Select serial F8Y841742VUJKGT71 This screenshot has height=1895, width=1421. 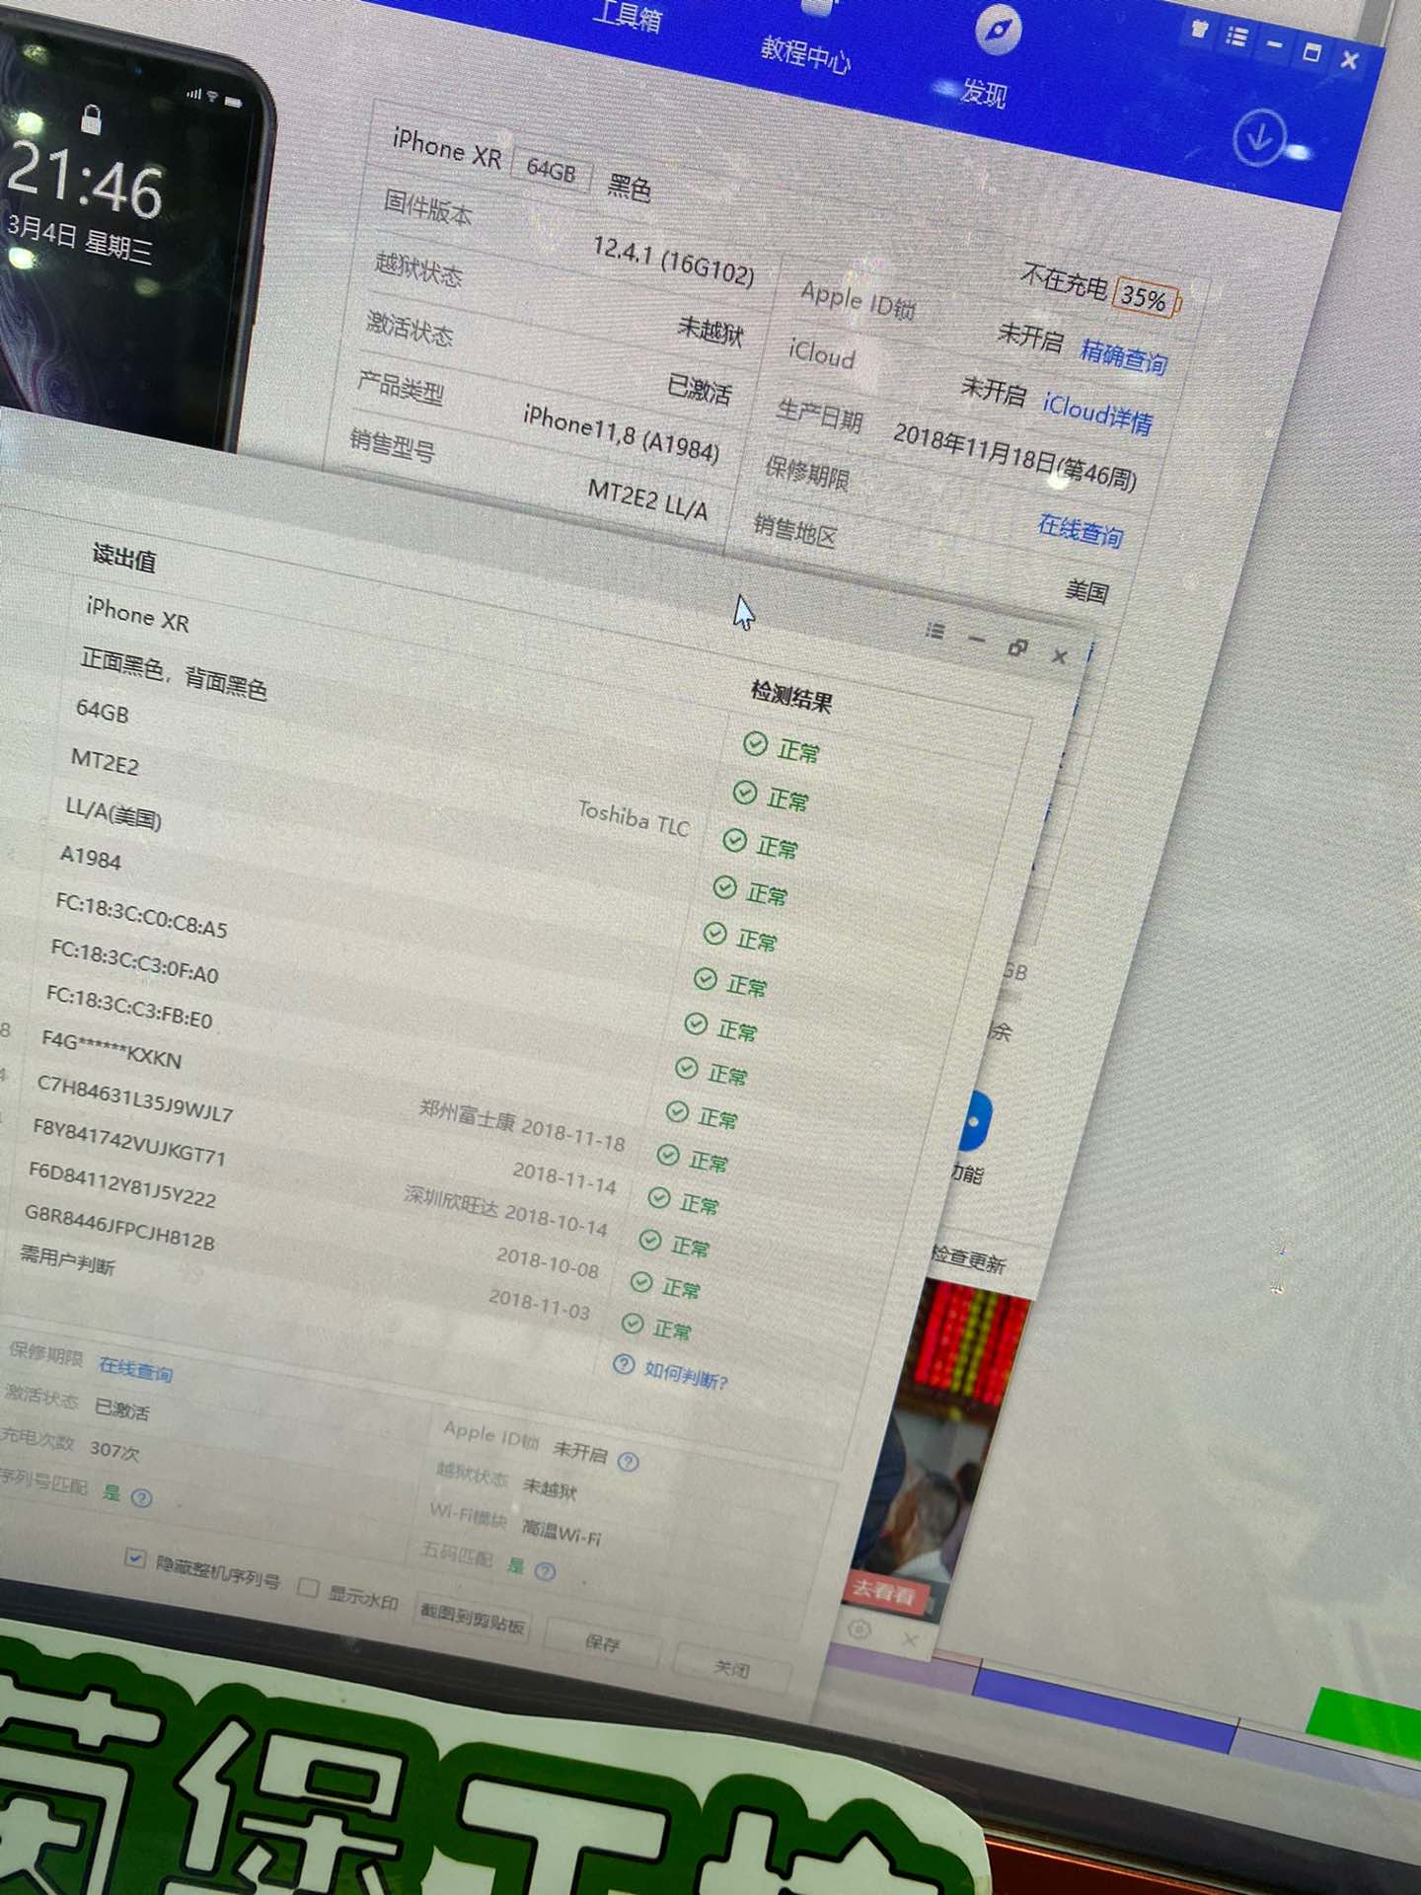click(x=129, y=1142)
